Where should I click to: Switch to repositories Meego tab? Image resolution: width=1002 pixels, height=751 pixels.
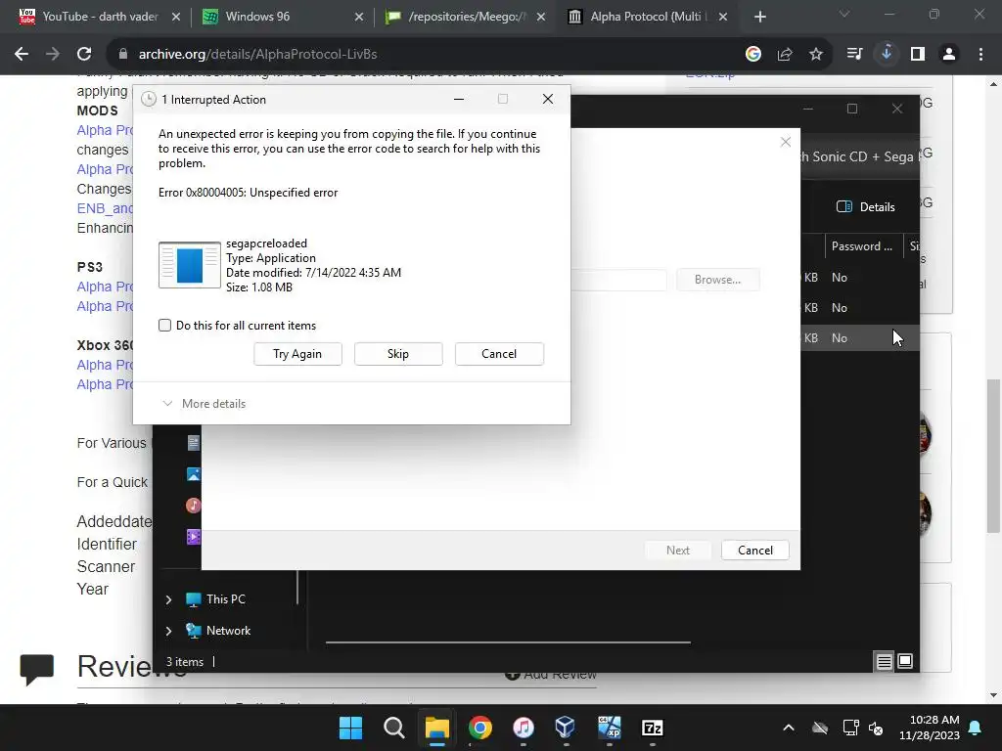[x=465, y=17]
